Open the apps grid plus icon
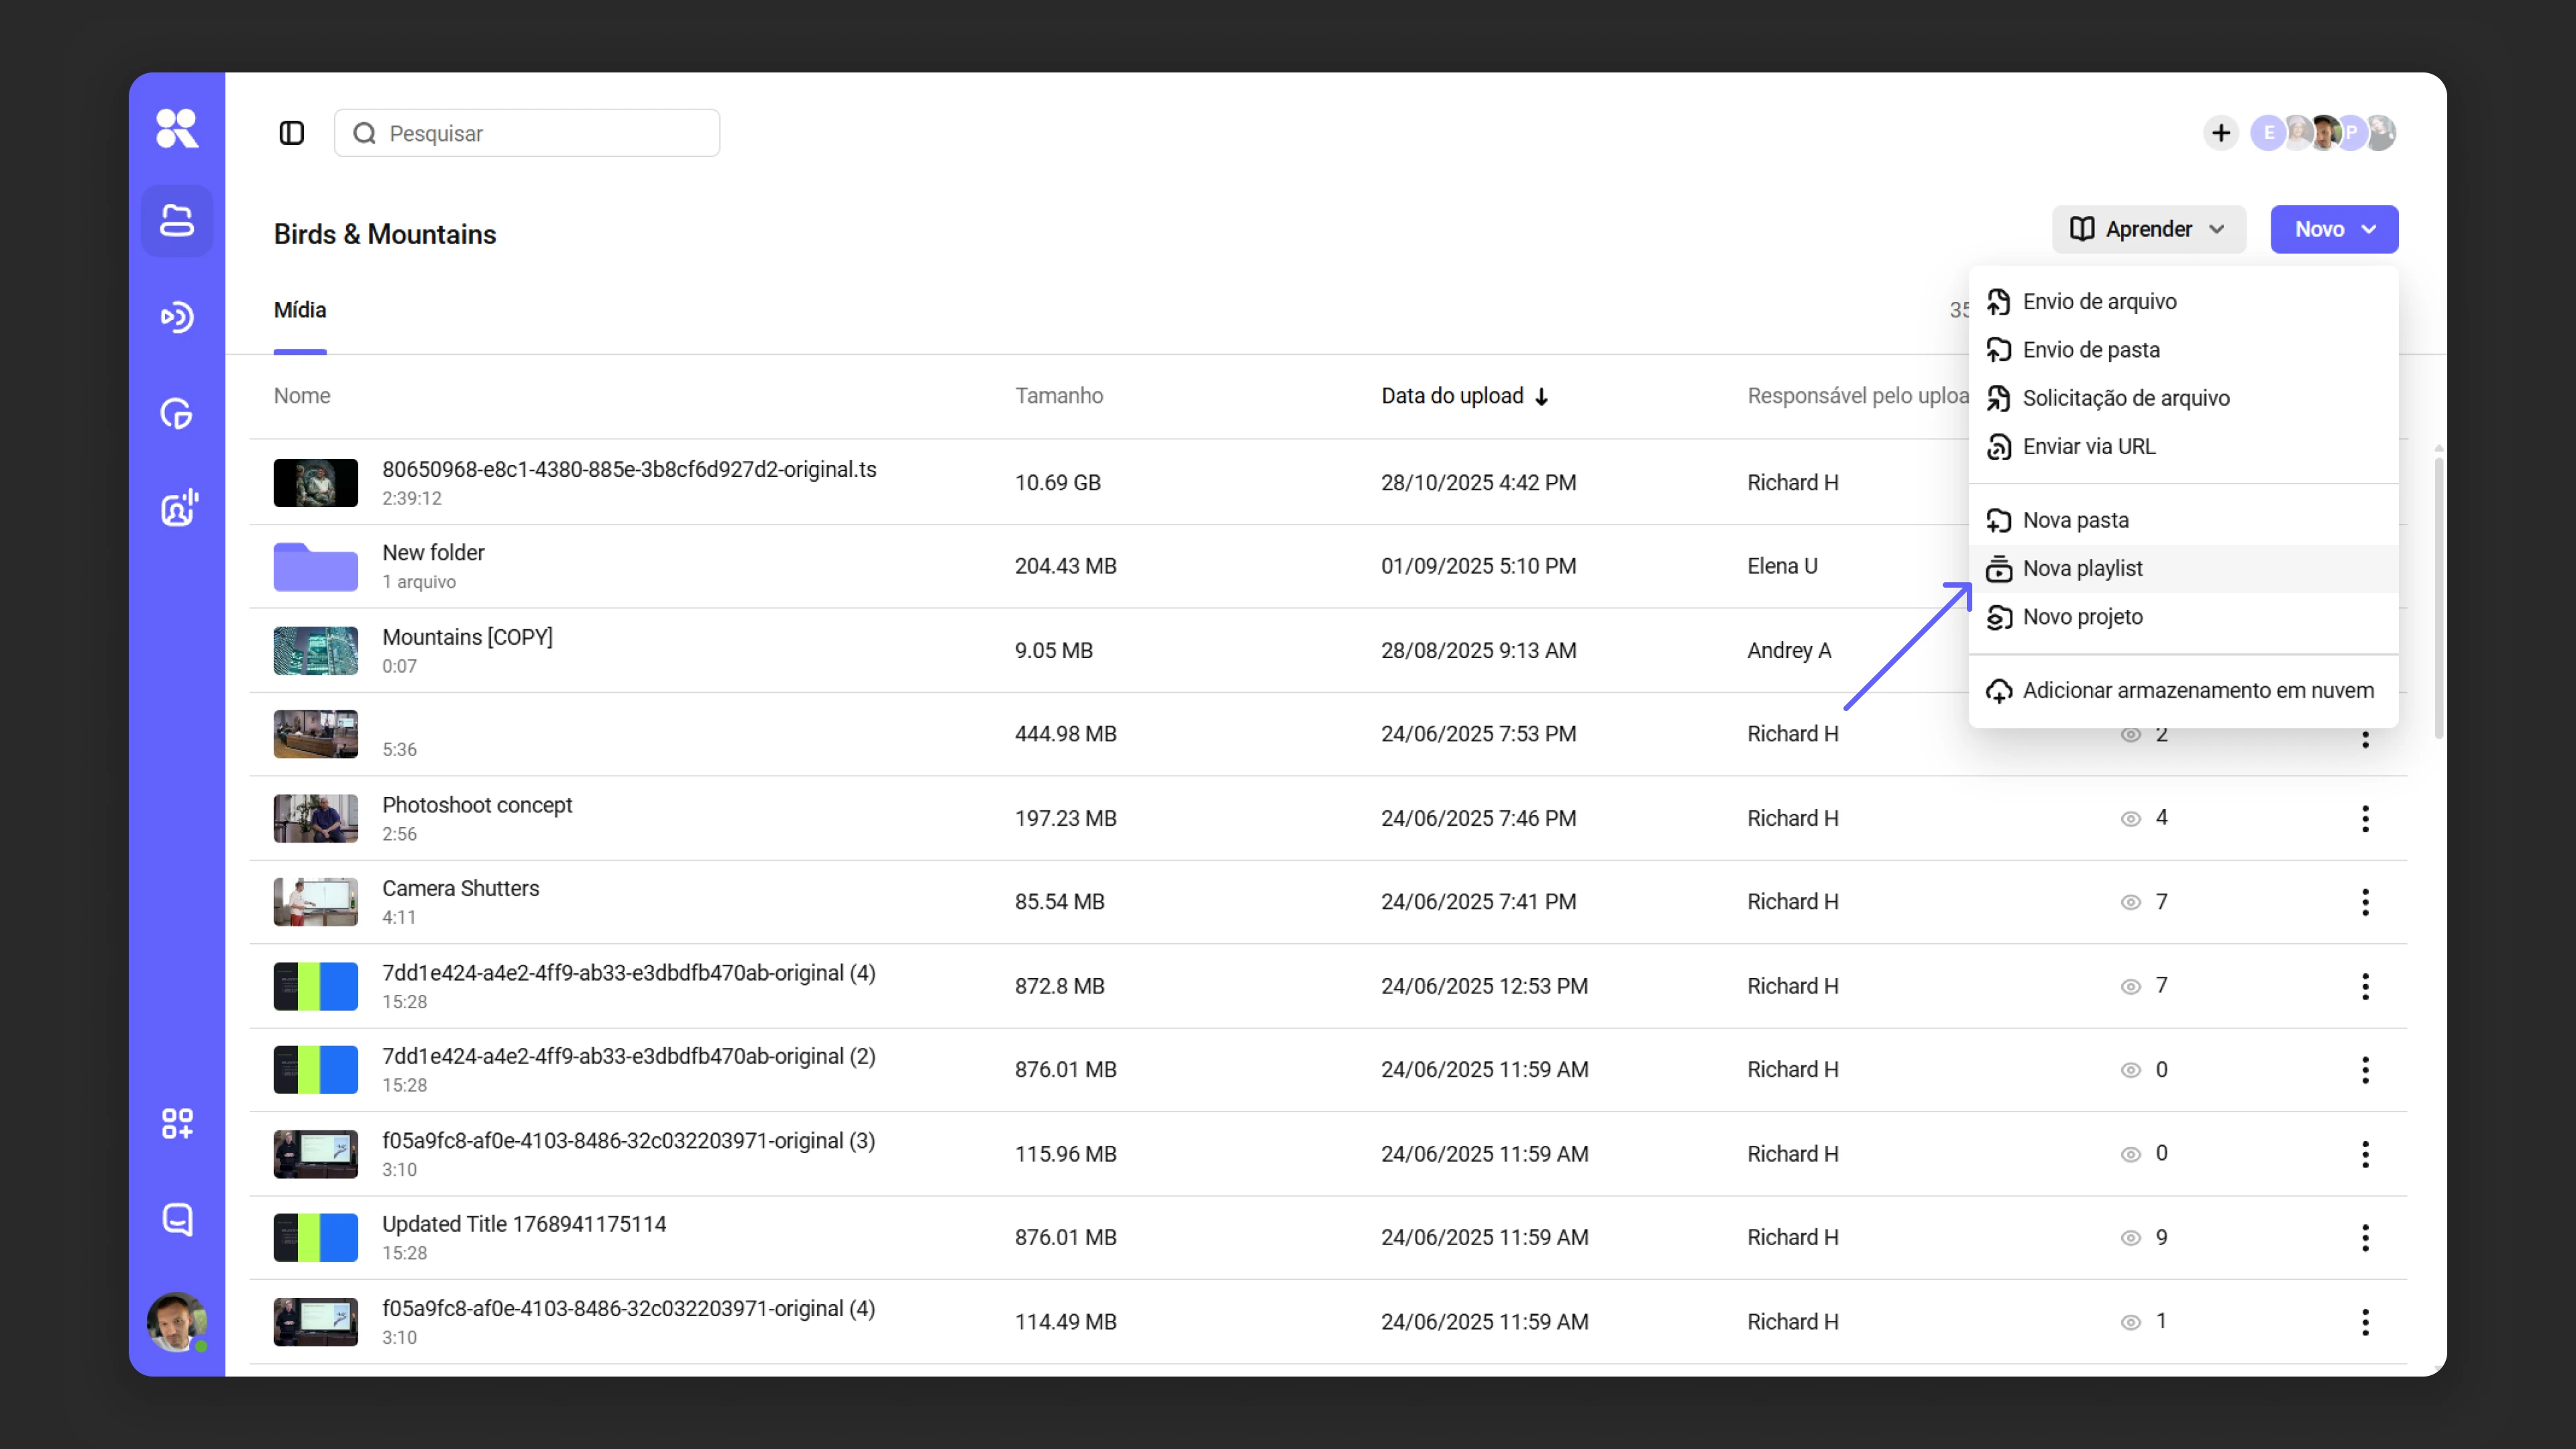Viewport: 2576px width, 1449px height. pos(177,1123)
